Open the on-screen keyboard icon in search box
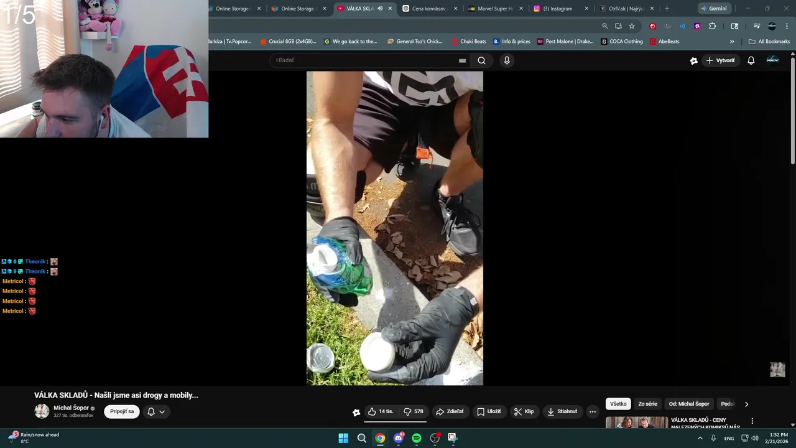796x448 pixels. (x=462, y=60)
